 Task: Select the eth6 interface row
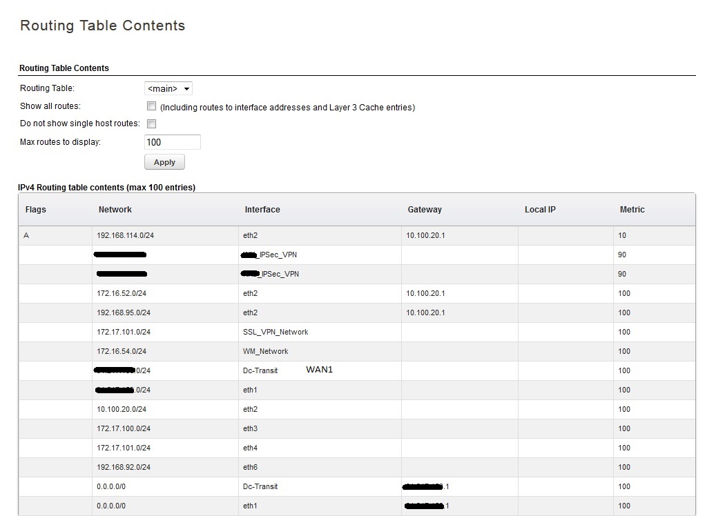[250, 467]
